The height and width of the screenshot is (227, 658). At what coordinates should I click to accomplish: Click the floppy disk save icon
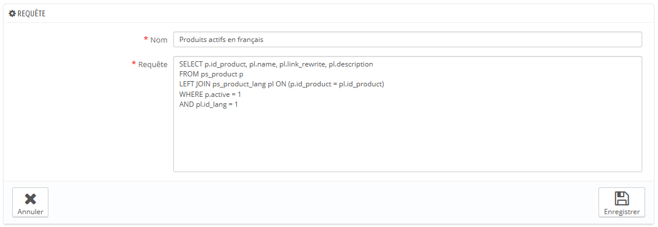click(621, 198)
